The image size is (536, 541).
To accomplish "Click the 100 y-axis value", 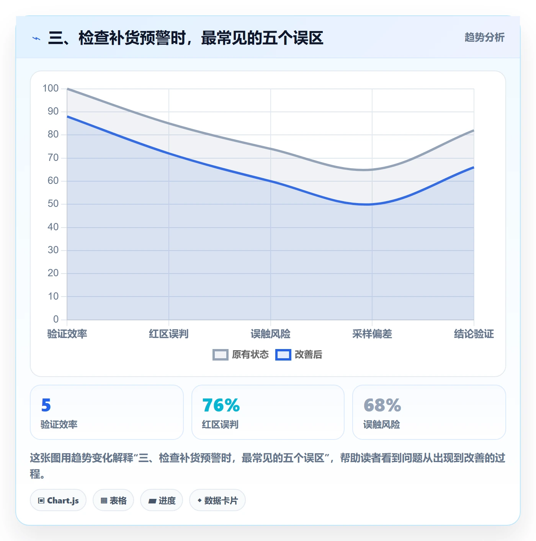I will click(x=51, y=89).
